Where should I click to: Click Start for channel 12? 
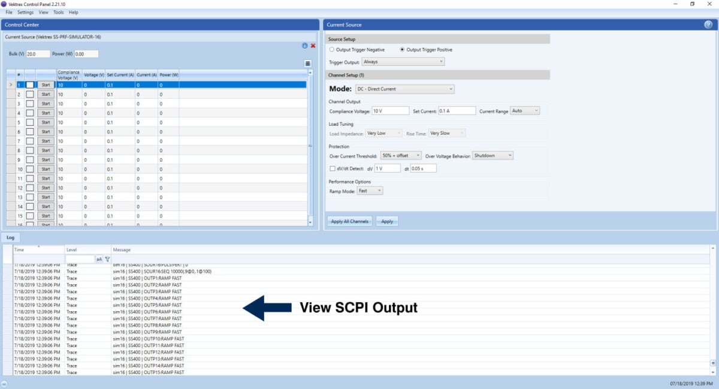pos(46,188)
